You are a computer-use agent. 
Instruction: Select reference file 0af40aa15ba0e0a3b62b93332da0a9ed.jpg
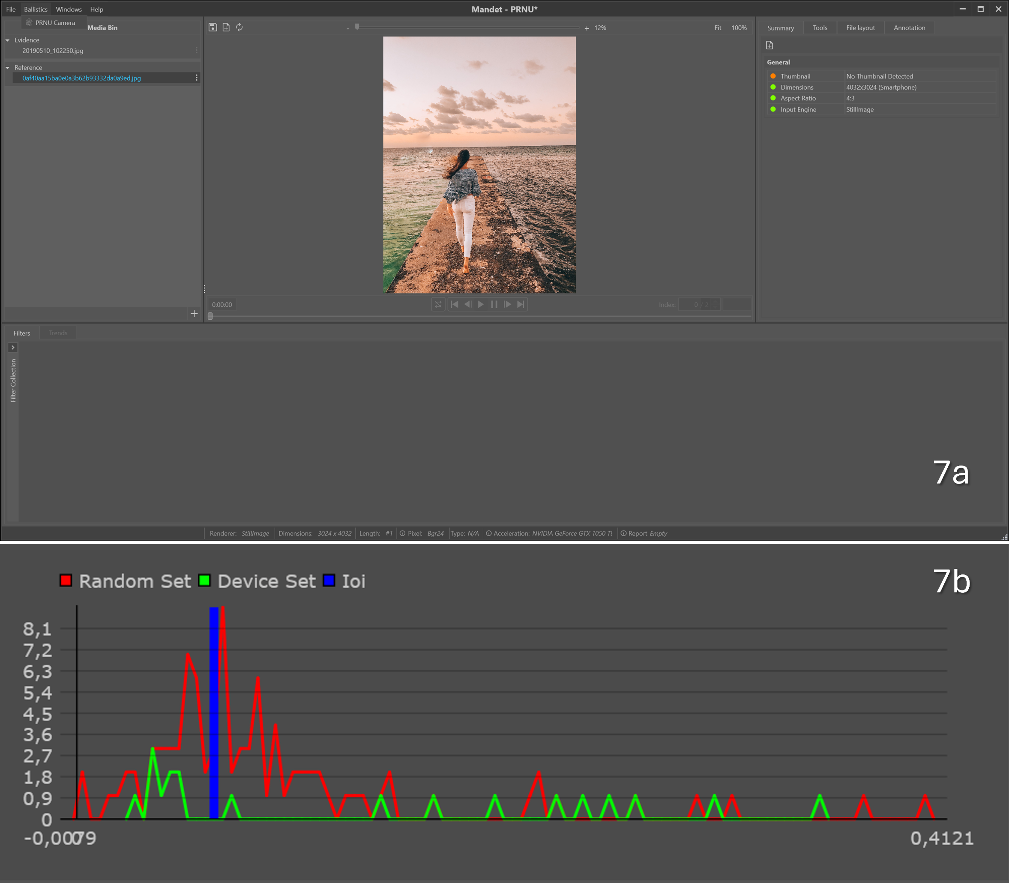pos(82,78)
